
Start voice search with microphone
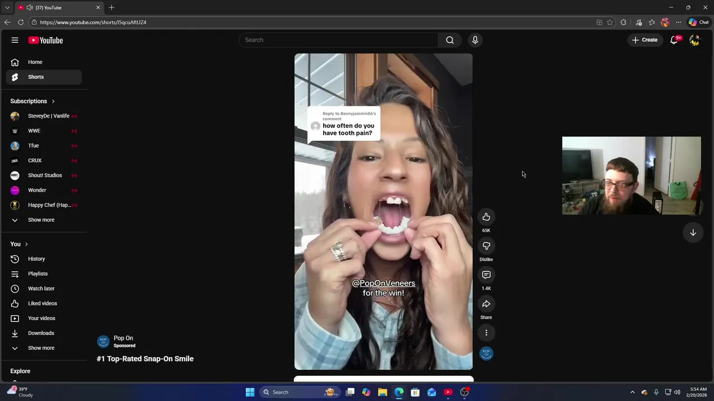[475, 40]
